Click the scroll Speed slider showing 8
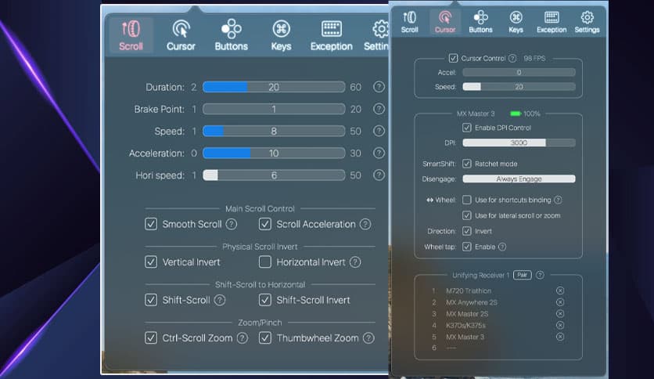This screenshot has width=654, height=379. click(274, 131)
